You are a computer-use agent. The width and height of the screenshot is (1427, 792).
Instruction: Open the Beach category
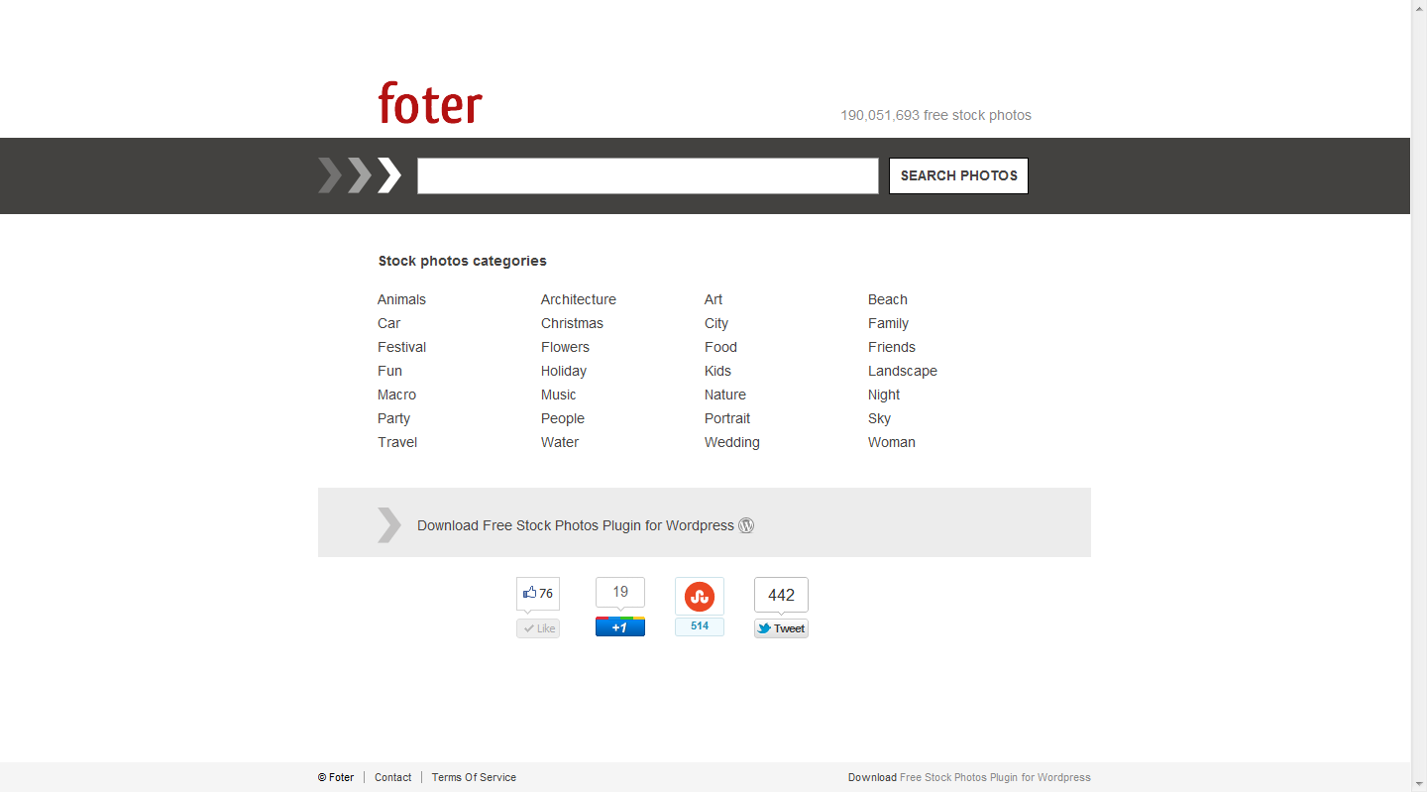888,299
